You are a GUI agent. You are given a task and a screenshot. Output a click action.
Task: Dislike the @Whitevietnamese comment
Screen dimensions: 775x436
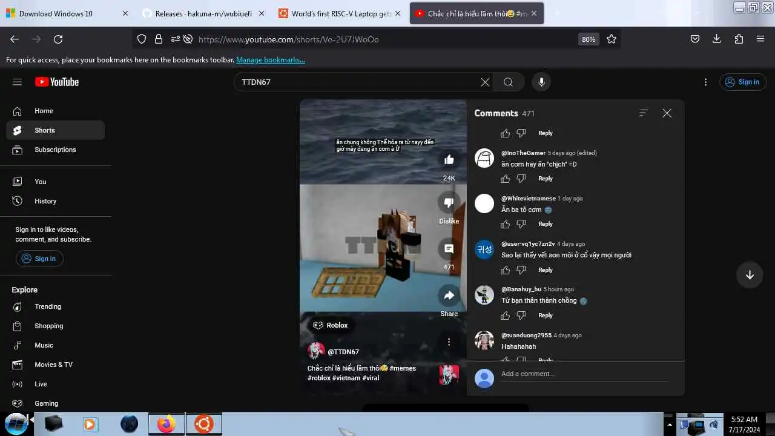click(x=521, y=224)
